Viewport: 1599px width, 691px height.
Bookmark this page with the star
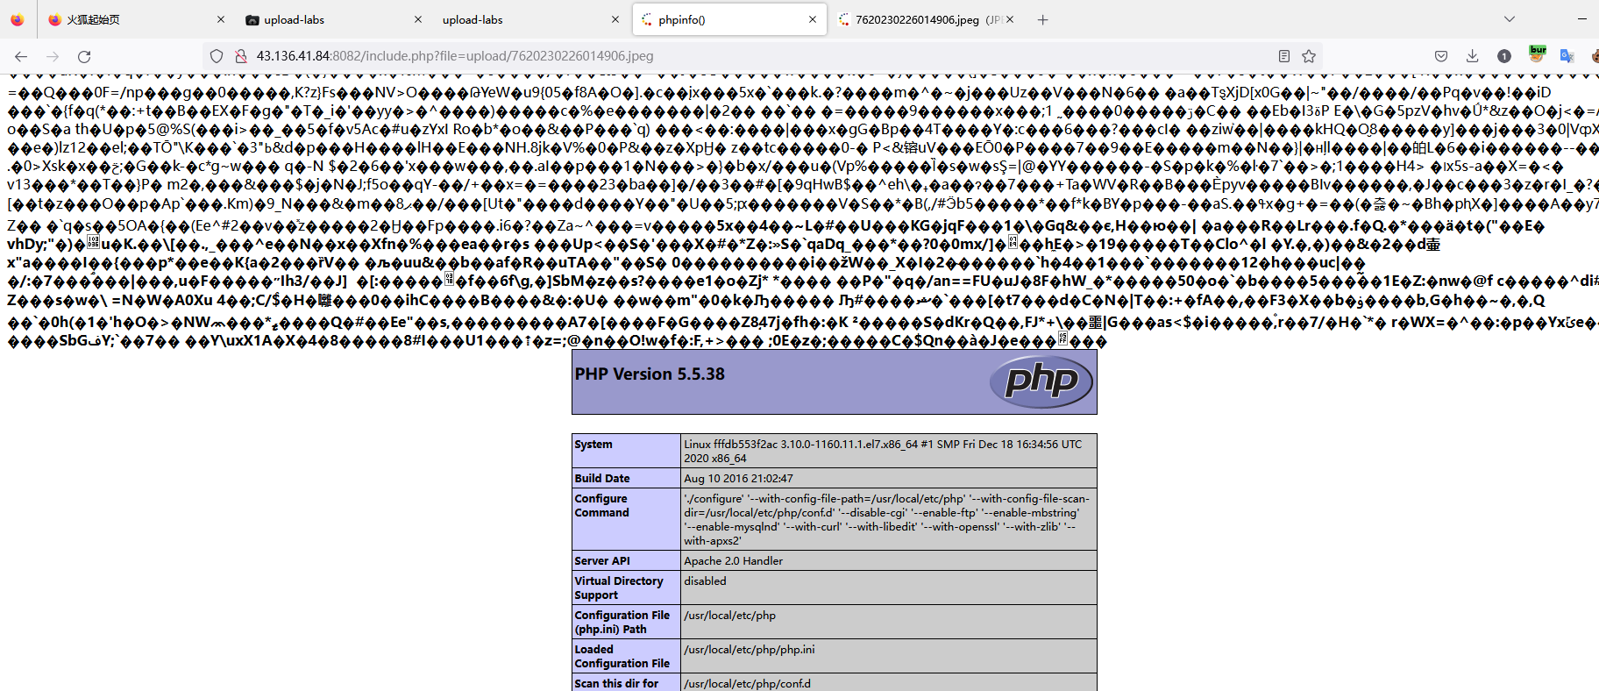pyautogui.click(x=1309, y=56)
